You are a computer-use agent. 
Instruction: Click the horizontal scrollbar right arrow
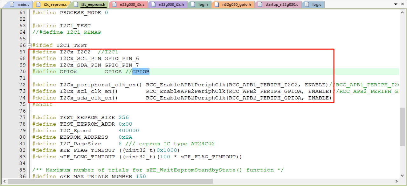pos(397,181)
